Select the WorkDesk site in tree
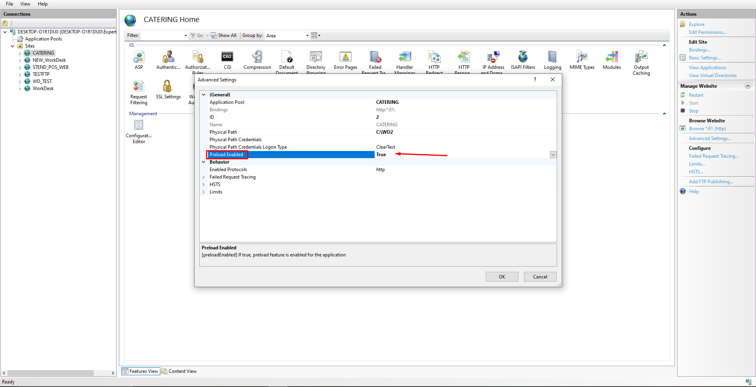Viewport: 756px width, 387px height. [43, 88]
